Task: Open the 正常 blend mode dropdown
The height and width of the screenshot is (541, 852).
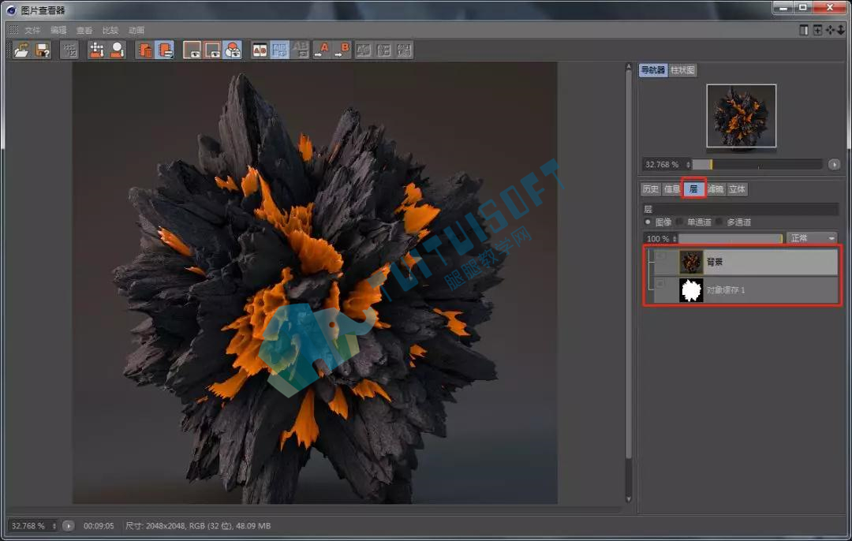Action: coord(812,238)
